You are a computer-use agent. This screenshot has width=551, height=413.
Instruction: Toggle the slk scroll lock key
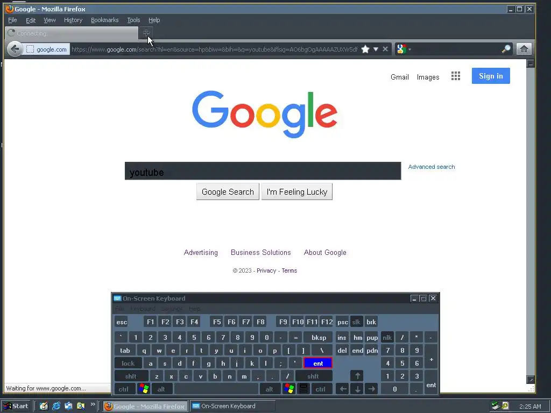(x=356, y=322)
